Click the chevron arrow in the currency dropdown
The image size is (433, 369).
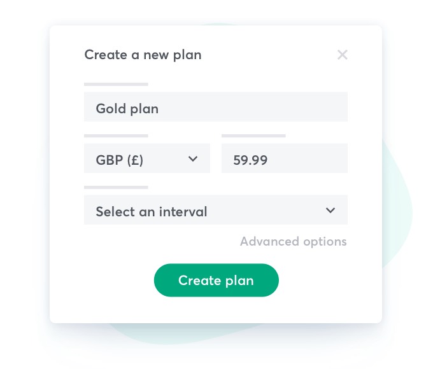[x=193, y=158]
